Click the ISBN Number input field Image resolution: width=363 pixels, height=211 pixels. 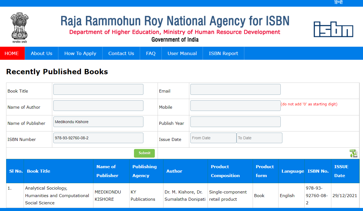[98, 138]
